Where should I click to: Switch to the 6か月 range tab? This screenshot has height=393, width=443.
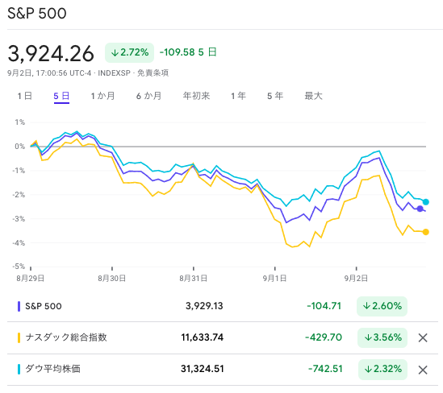tap(148, 96)
